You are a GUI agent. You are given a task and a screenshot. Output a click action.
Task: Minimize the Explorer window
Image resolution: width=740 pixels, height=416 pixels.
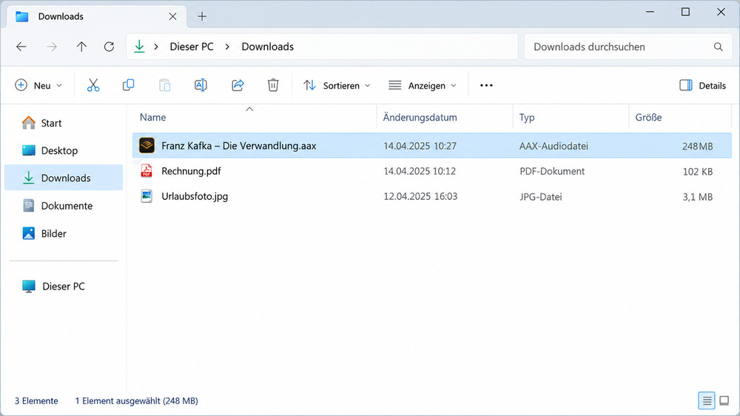click(650, 12)
